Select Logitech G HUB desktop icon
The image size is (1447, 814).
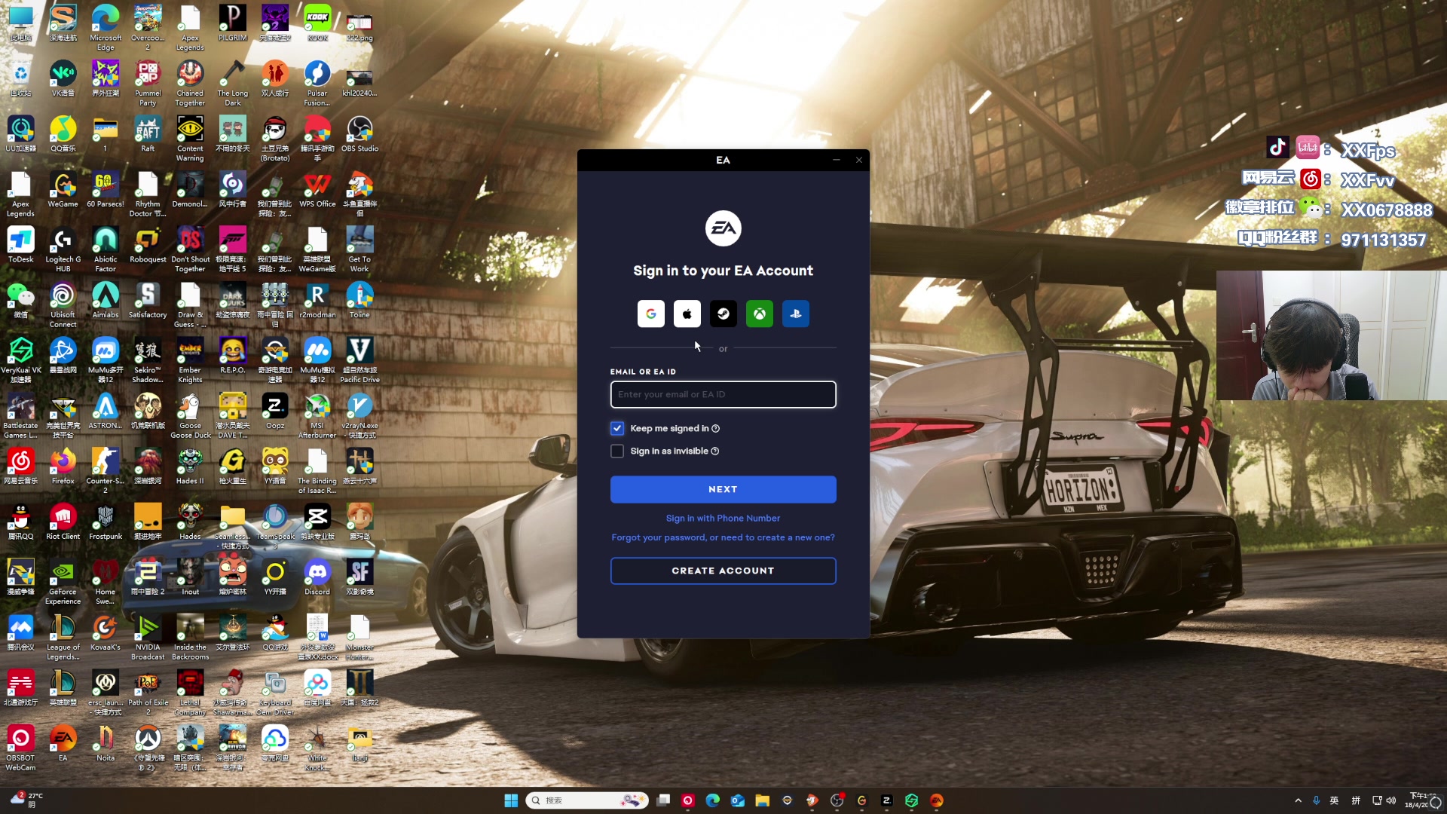tap(63, 249)
